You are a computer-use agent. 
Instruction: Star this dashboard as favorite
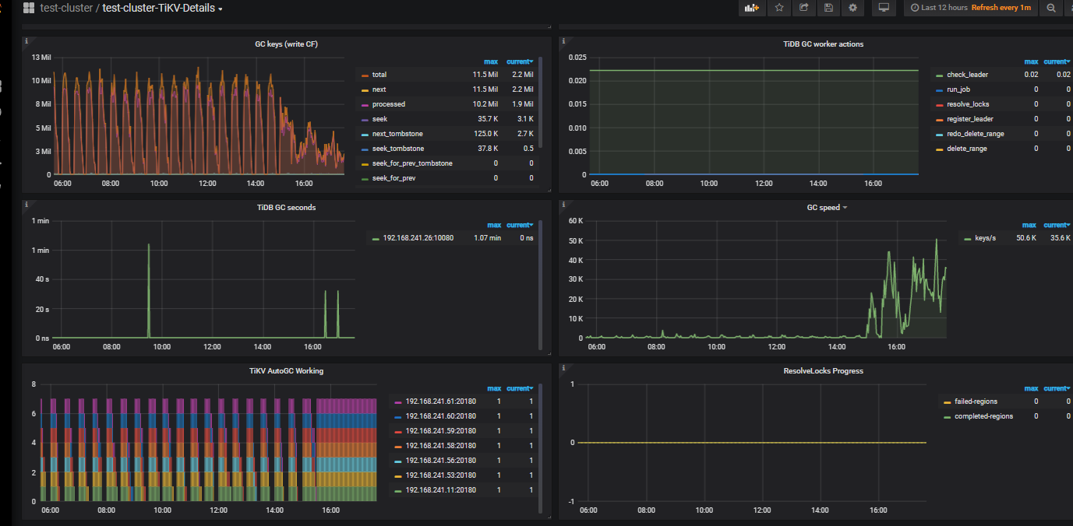pos(778,8)
